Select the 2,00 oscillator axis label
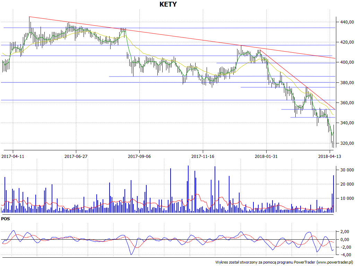 pyautogui.click(x=345, y=232)
